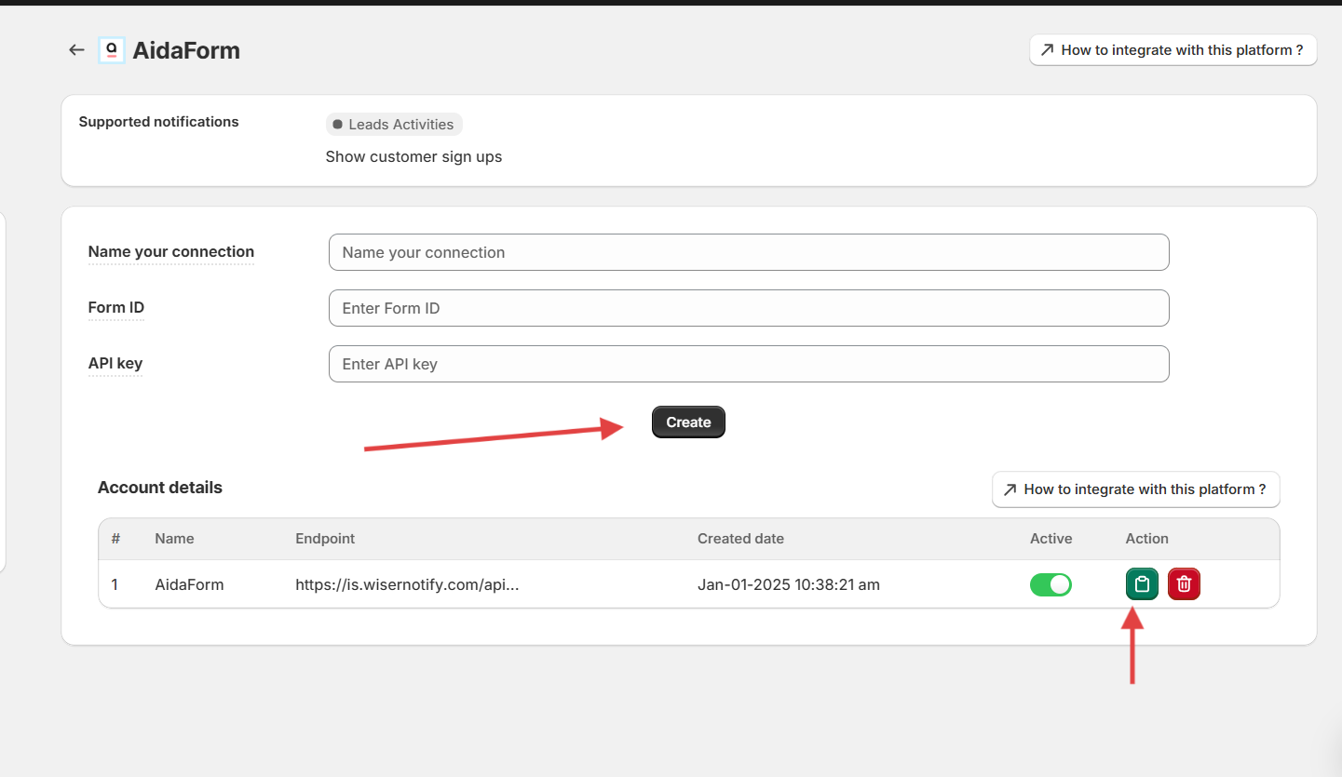Viewport: 1342px width, 777px height.
Task: Select the Enter API key field
Action: coord(748,364)
